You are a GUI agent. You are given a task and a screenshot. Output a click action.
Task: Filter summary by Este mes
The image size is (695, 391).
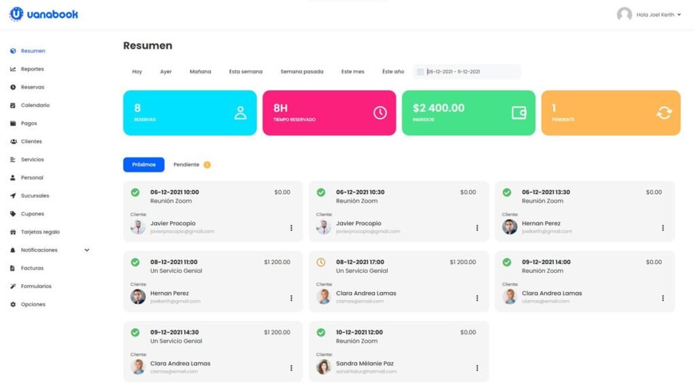pyautogui.click(x=352, y=72)
